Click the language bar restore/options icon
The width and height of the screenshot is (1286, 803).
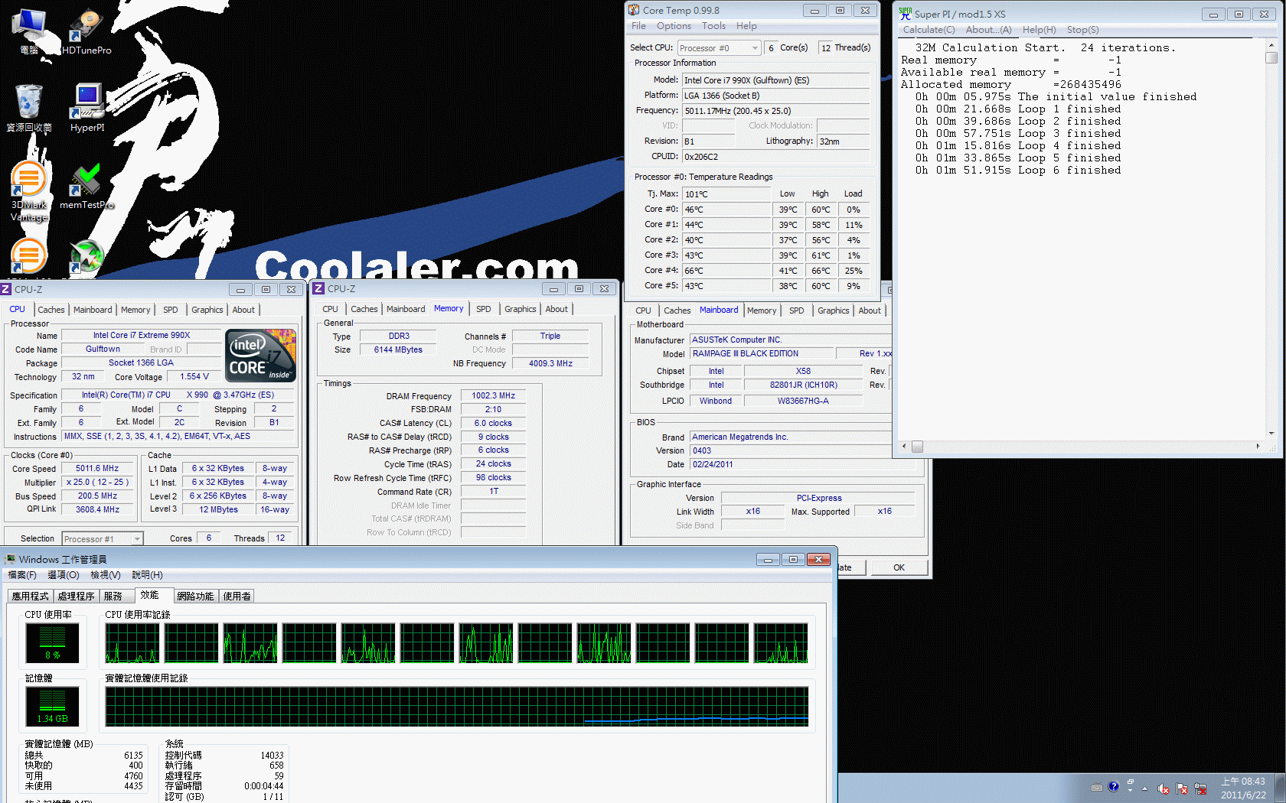tap(1130, 782)
